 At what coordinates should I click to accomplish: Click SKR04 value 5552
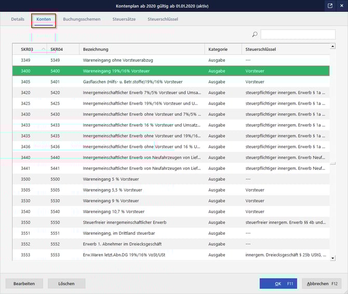point(55,244)
